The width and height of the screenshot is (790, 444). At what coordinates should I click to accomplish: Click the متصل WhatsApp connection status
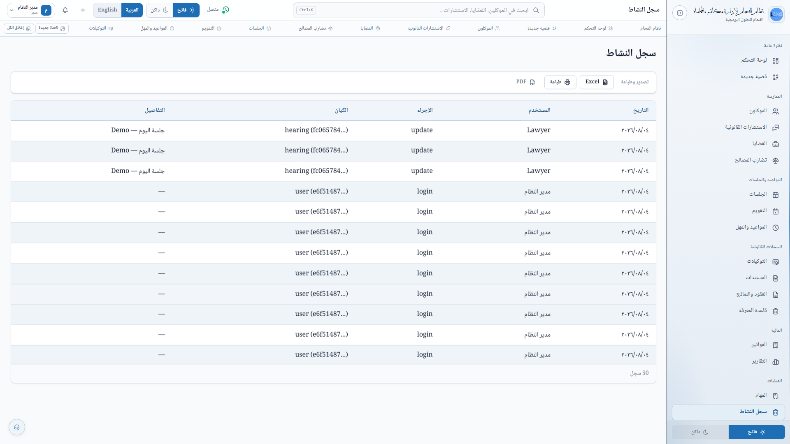tap(218, 10)
